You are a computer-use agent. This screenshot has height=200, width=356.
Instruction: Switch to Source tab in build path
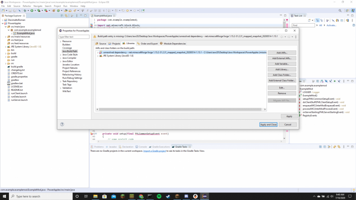click(101, 43)
